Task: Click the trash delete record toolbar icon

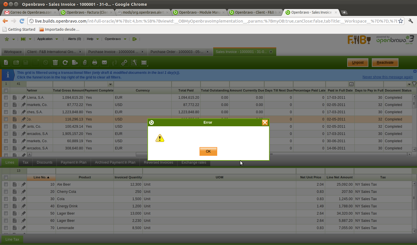Action: click(55, 63)
